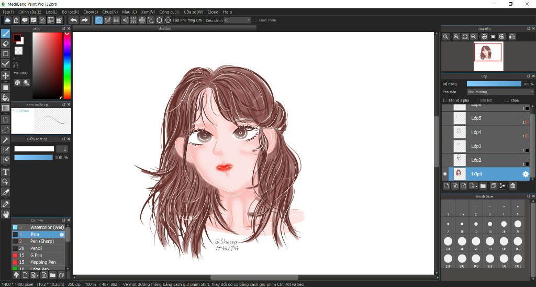Screen dimensions: 536x287
Task: Open Pen brush settings gear
Action: tap(62, 235)
